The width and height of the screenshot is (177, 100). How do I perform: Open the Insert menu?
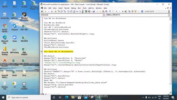[60, 8]
